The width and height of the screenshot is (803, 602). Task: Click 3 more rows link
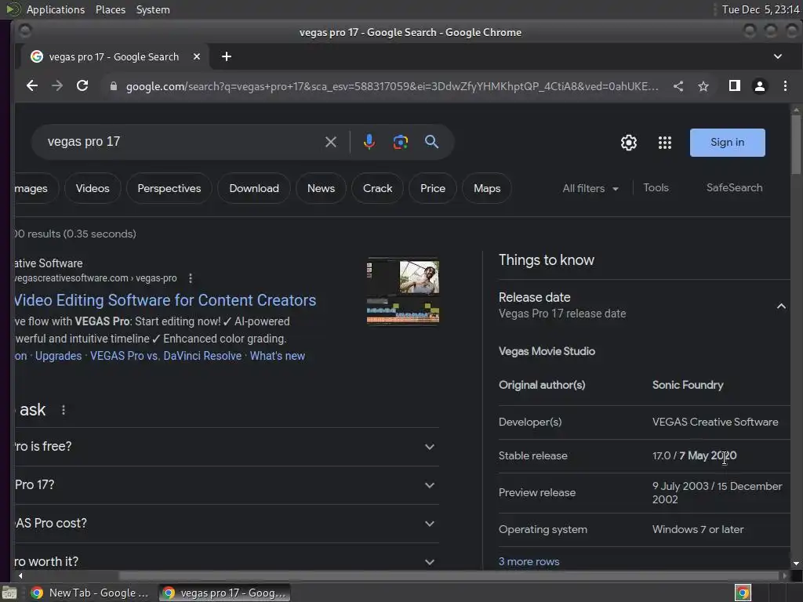(529, 561)
